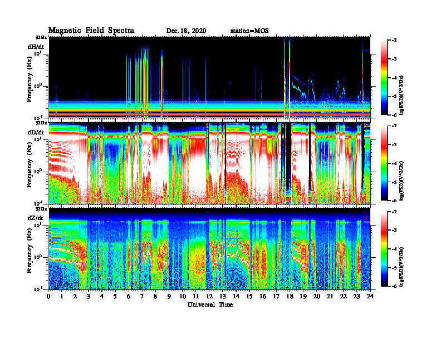Image resolution: width=441 pixels, height=340 pixels.
Task: Click hour tick label '2' on time axis
Action: [x=76, y=297]
